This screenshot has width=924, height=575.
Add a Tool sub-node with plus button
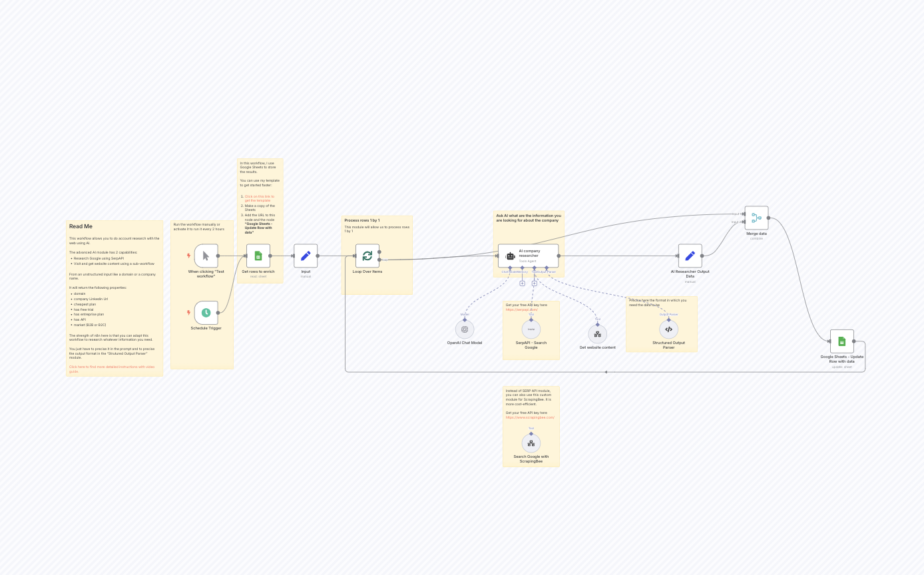(x=534, y=284)
